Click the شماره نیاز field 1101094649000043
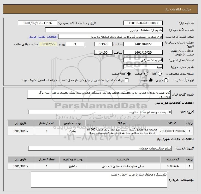This screenshot has height=194, width=201. [x=143, y=23]
